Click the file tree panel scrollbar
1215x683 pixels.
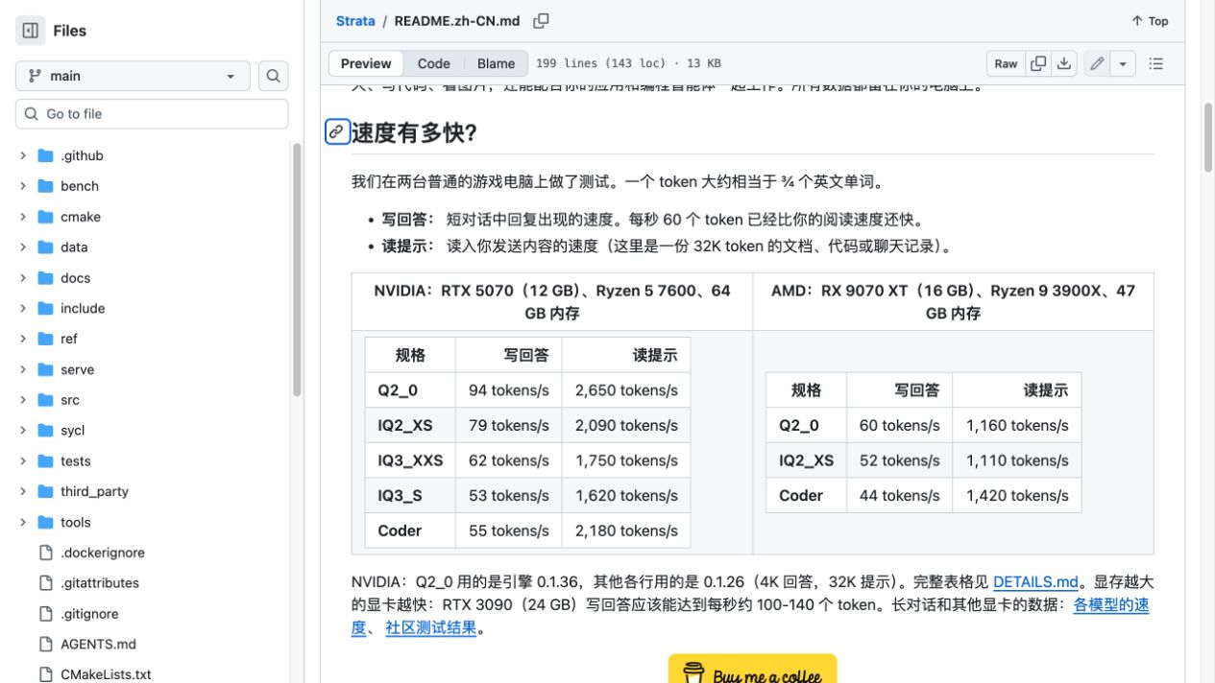coord(297,269)
